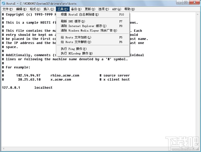Image resolution: width=201 pixels, height=152 pixels.
Task: Select 清除 Windows Media Player 残余广告
Action: click(x=93, y=31)
